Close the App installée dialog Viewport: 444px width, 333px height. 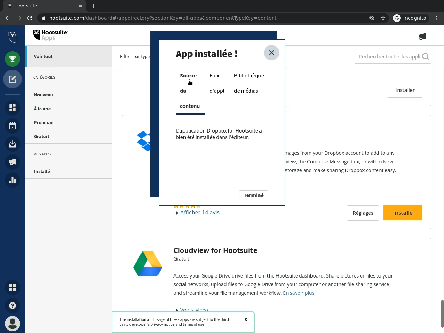tap(271, 53)
